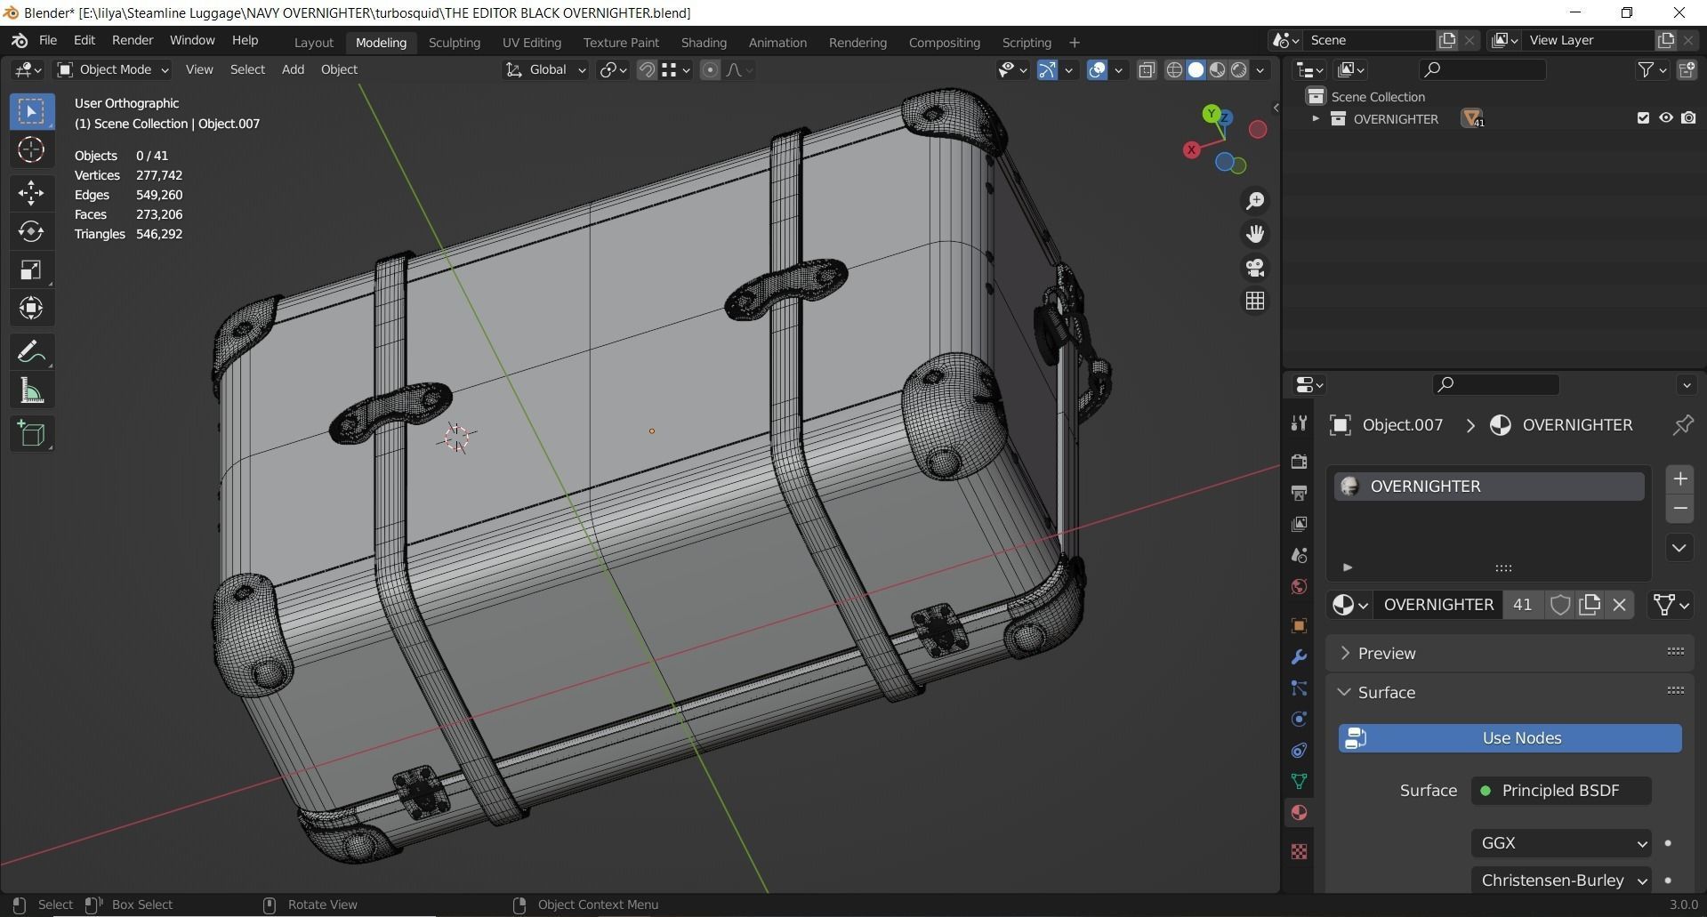Open the Object Constraints properties tab
Screen dimensions: 1707x917
pos(1299,751)
